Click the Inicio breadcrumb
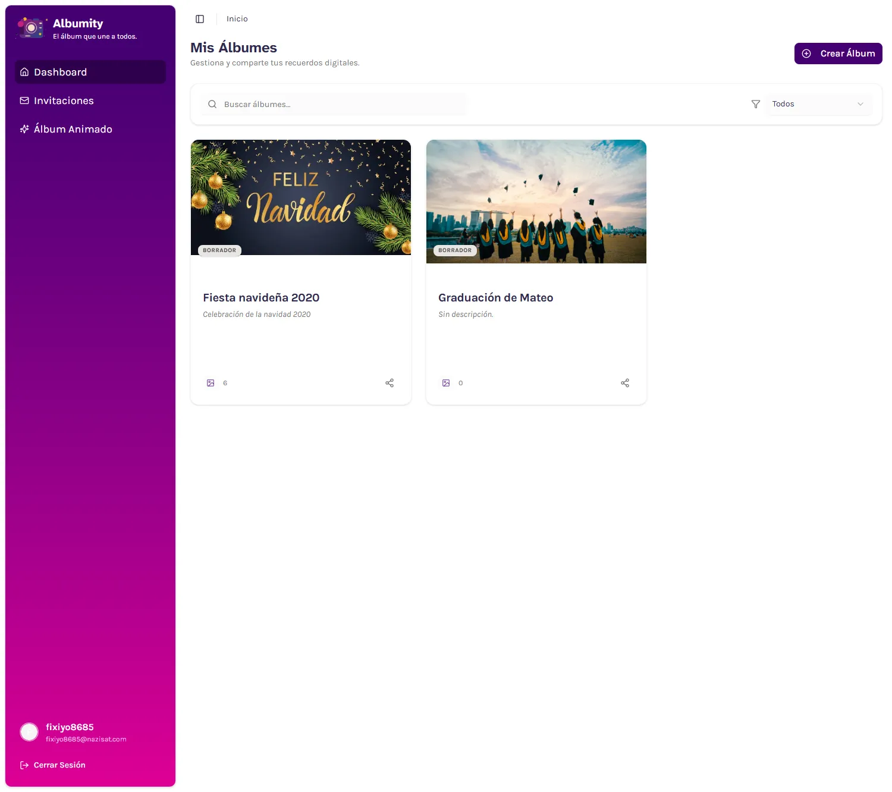 point(237,19)
